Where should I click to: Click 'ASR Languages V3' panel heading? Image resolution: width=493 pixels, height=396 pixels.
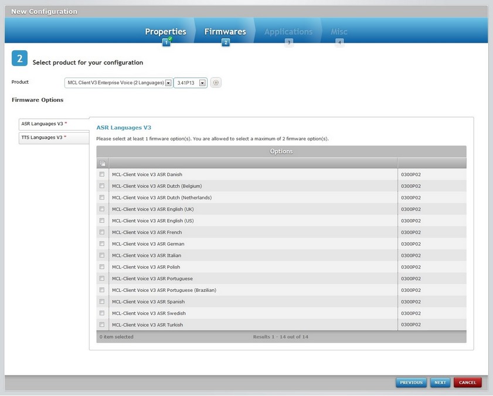tap(124, 128)
